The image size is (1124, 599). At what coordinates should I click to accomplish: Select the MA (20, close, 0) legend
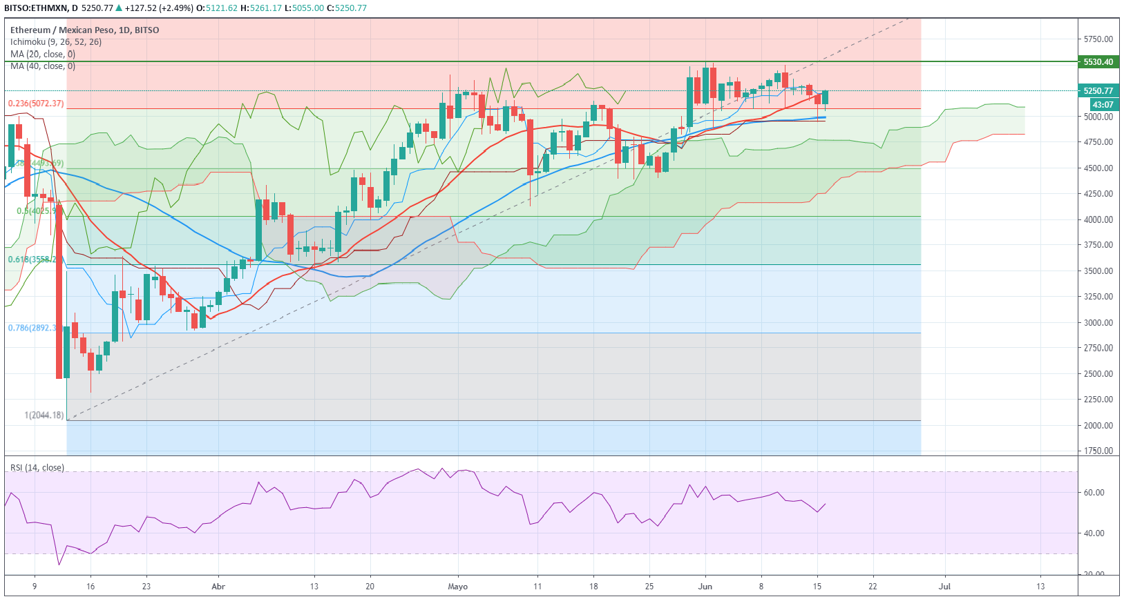click(43, 55)
